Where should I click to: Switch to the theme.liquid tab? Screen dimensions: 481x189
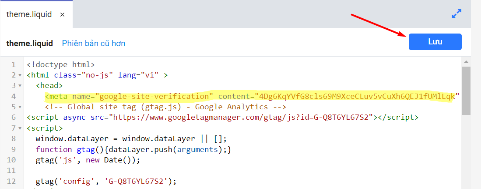point(29,14)
